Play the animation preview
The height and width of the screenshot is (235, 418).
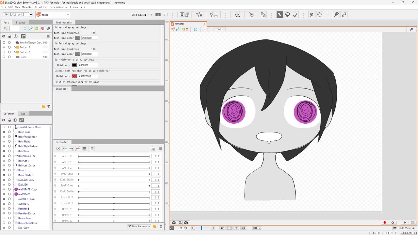tap(405, 223)
